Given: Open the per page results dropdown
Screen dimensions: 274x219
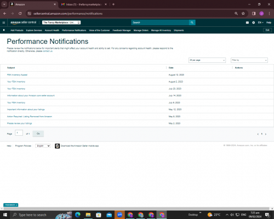Looking at the screenshot, I should click(x=207, y=60).
